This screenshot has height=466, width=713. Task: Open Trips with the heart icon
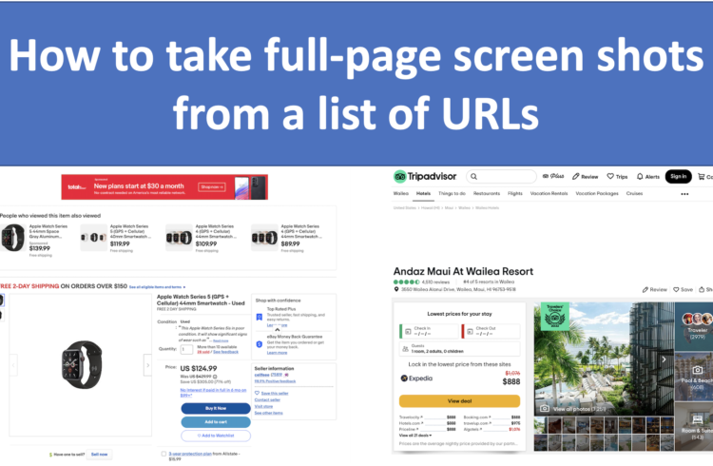coord(617,177)
